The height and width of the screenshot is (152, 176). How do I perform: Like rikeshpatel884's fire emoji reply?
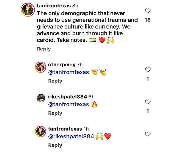[x=148, y=102]
